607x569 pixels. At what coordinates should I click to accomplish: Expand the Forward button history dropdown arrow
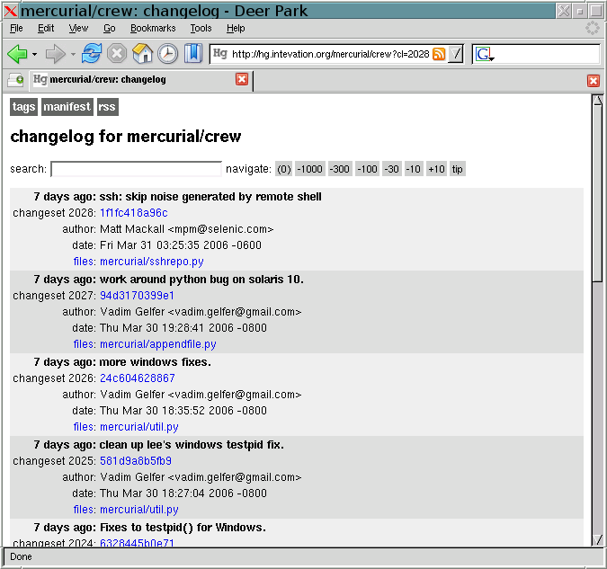[x=73, y=55]
